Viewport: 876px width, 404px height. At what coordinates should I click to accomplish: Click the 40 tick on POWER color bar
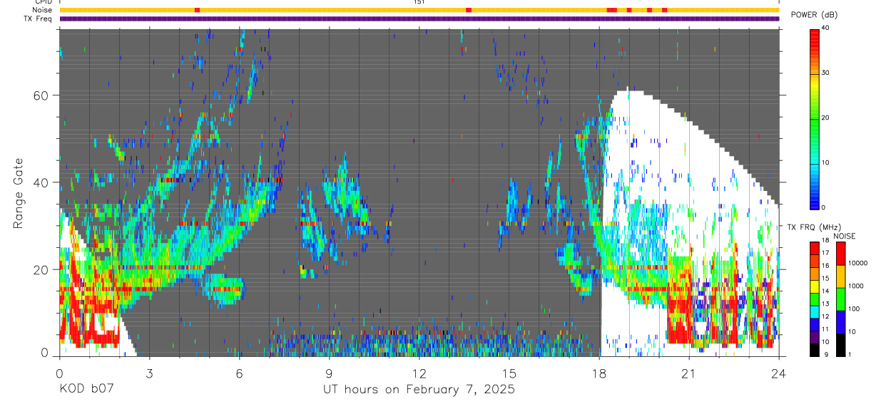point(826,29)
